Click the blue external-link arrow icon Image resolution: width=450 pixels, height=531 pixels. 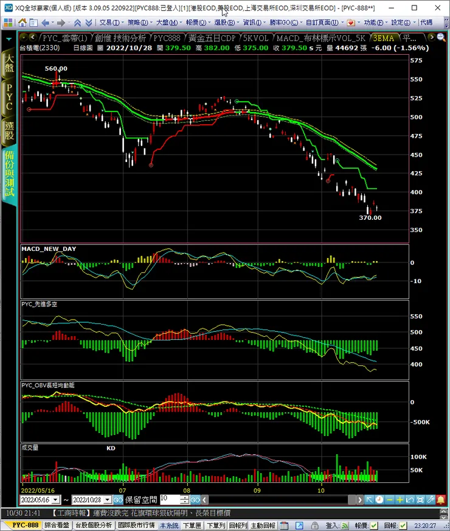point(299,526)
